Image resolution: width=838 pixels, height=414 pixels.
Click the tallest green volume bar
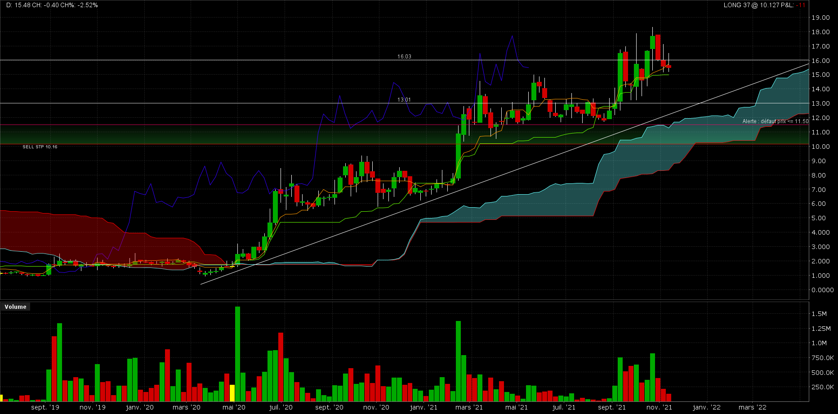pyautogui.click(x=237, y=354)
